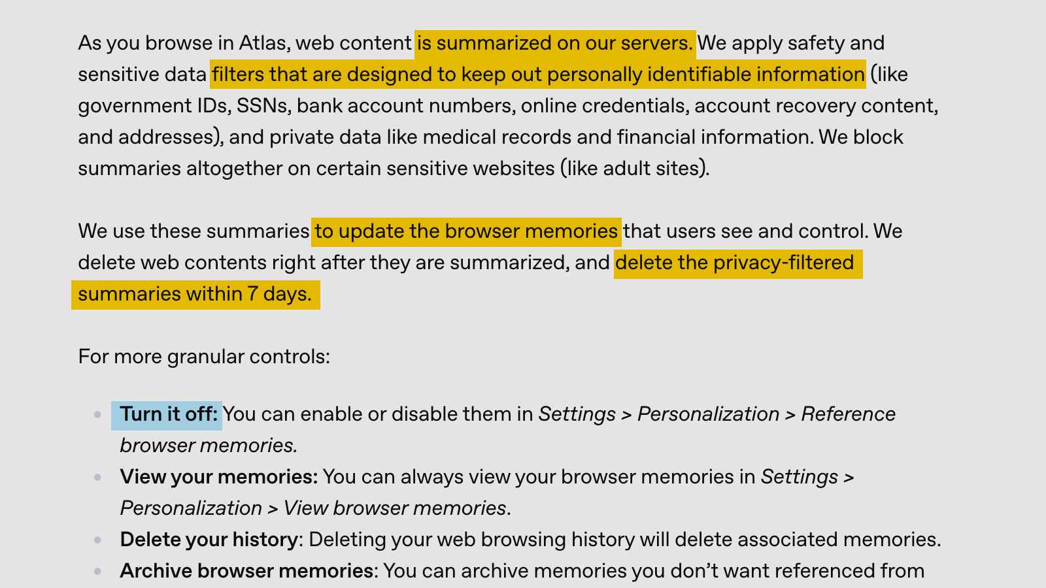
Task: Click the highlighted "summaries within 7 days." text
Action: (195, 294)
